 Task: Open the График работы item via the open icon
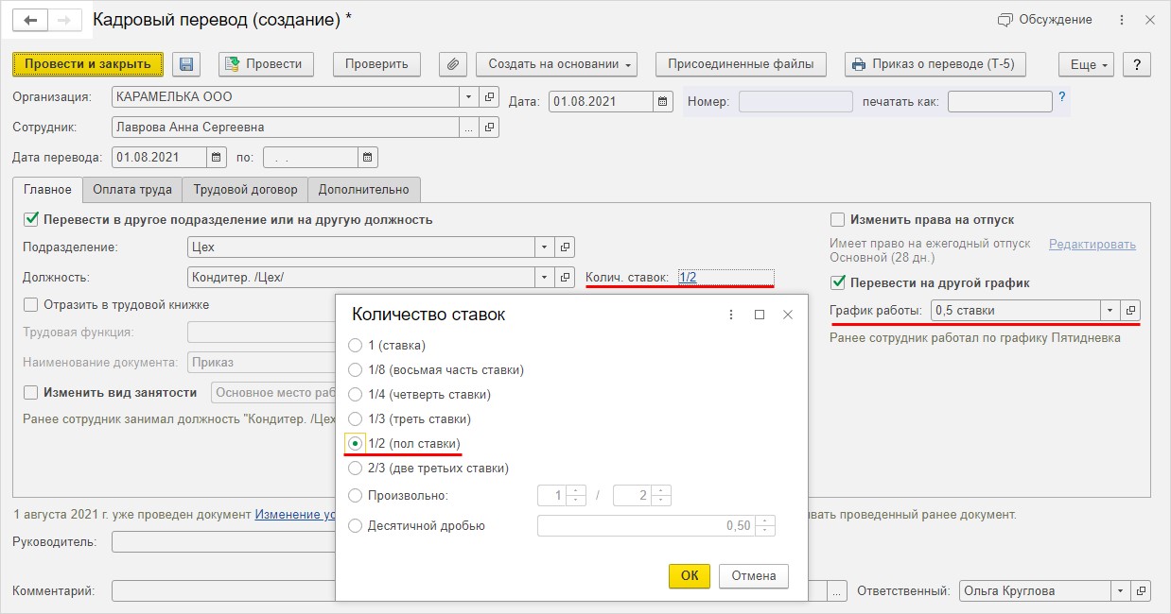pos(1131,310)
